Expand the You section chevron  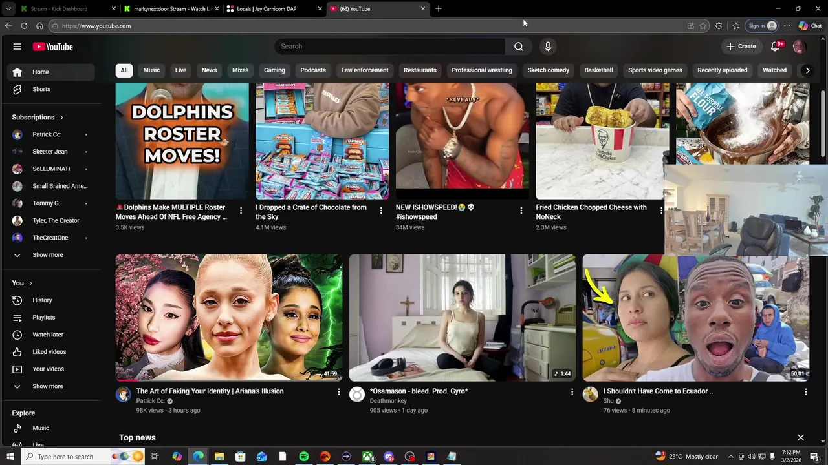30,283
